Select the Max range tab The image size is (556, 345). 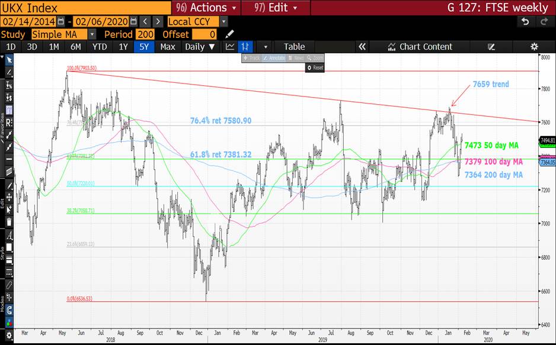(168, 47)
